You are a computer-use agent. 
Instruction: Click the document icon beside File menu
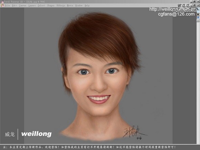(x=2, y=6)
